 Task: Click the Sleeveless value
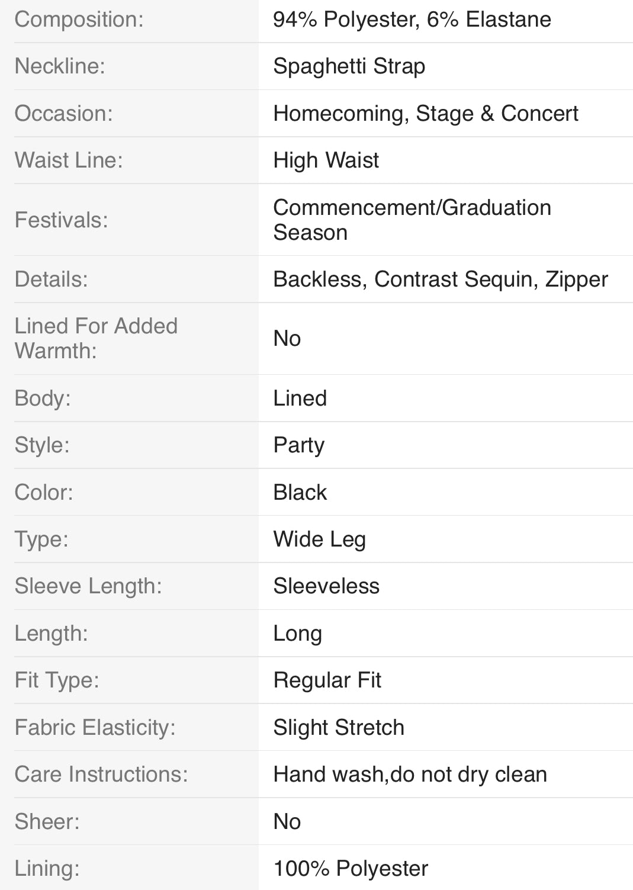(x=326, y=586)
